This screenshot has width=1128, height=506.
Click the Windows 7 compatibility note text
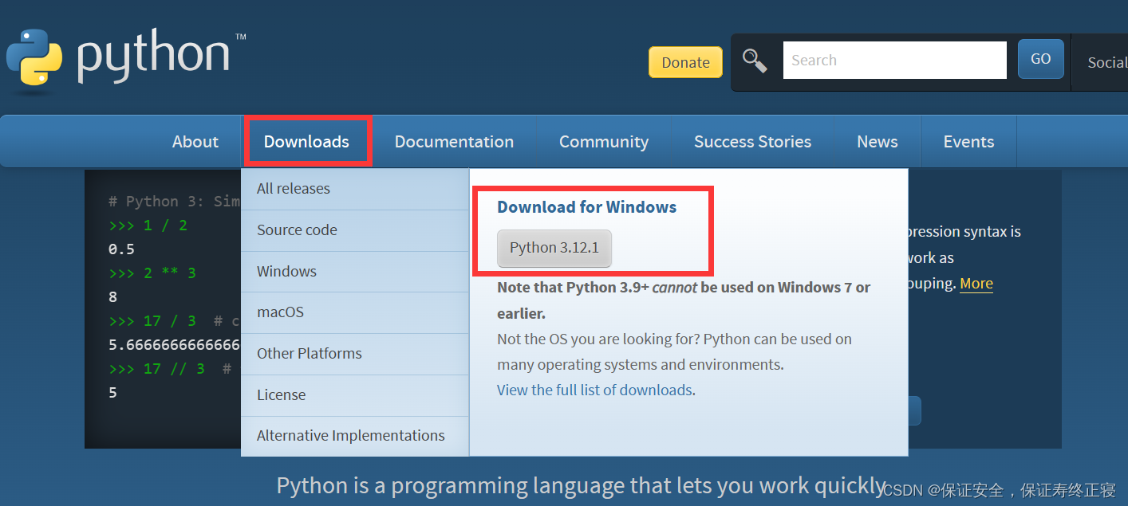coord(684,300)
